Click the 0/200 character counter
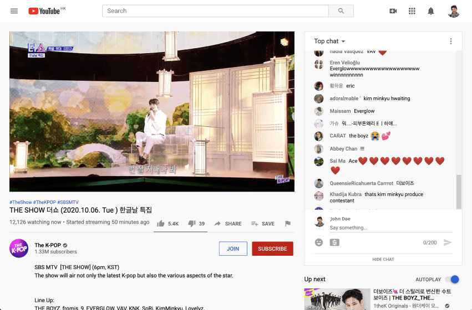The height and width of the screenshot is (310, 472). 430,242
